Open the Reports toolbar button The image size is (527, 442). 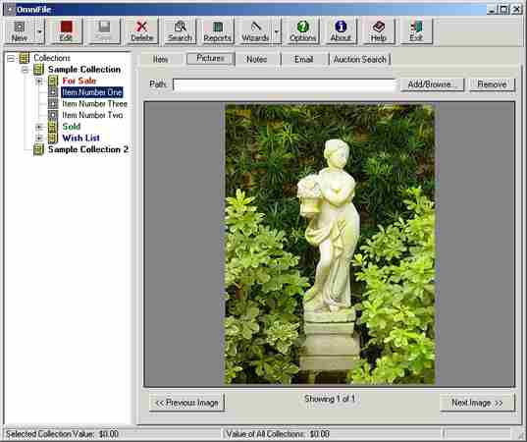(218, 31)
